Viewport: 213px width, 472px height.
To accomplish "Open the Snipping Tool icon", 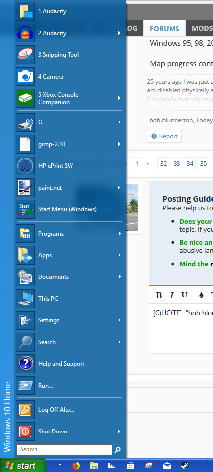I will [25, 55].
